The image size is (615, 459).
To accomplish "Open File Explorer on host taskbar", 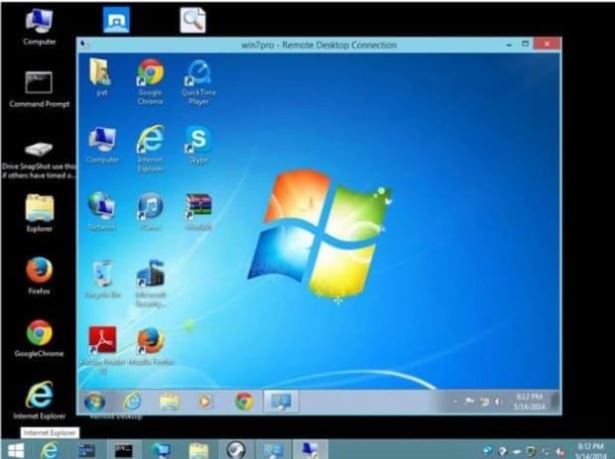I will tap(198, 450).
